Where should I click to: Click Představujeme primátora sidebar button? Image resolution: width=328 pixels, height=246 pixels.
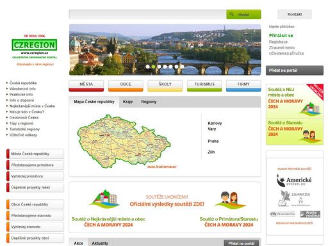click(x=35, y=165)
